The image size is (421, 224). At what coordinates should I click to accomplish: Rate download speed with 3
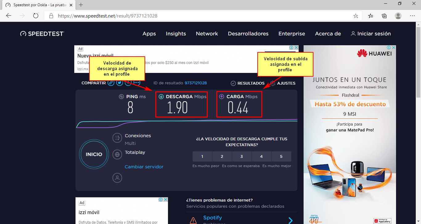click(x=242, y=156)
